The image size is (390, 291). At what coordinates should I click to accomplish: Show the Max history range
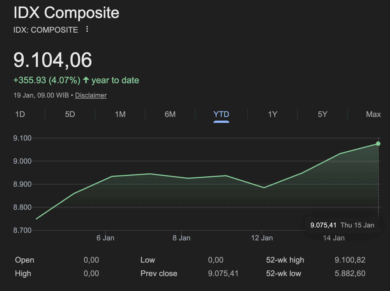(373, 114)
